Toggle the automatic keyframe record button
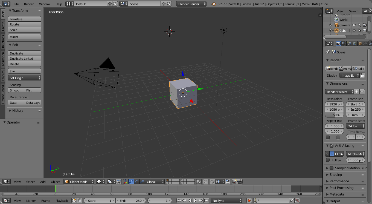The height and width of the screenshot is (204, 372). click(x=249, y=200)
